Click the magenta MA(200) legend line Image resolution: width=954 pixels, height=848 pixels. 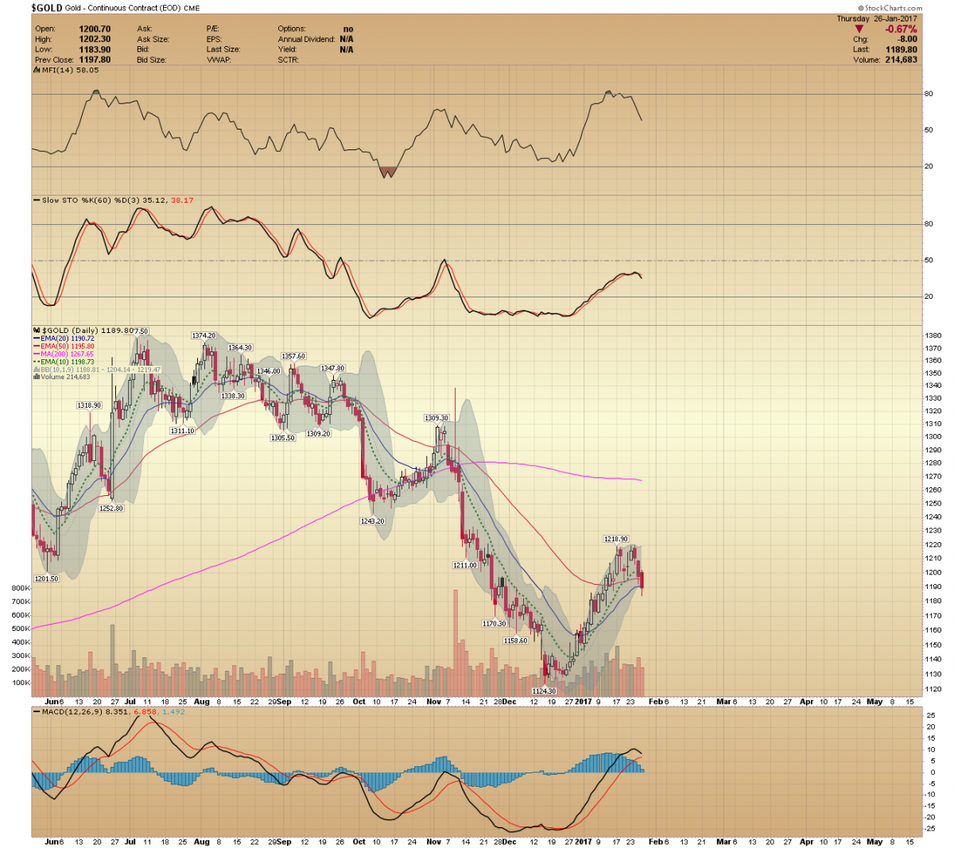pos(37,354)
